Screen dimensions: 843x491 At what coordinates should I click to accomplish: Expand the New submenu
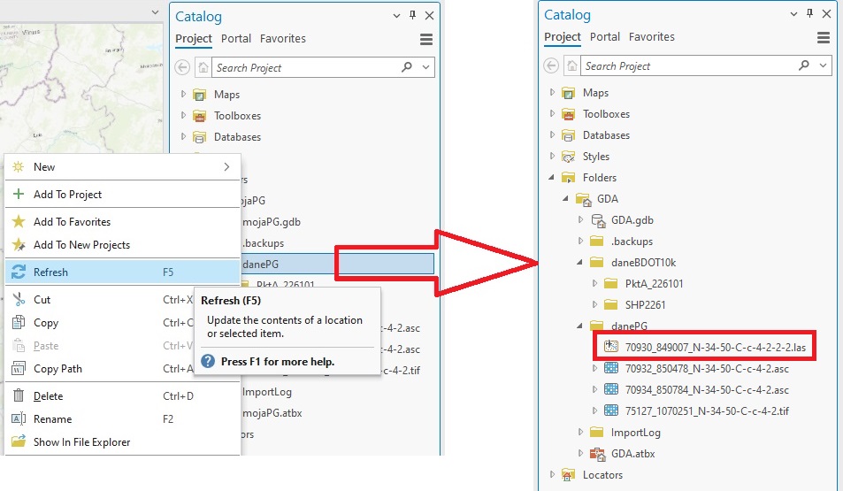(x=226, y=167)
